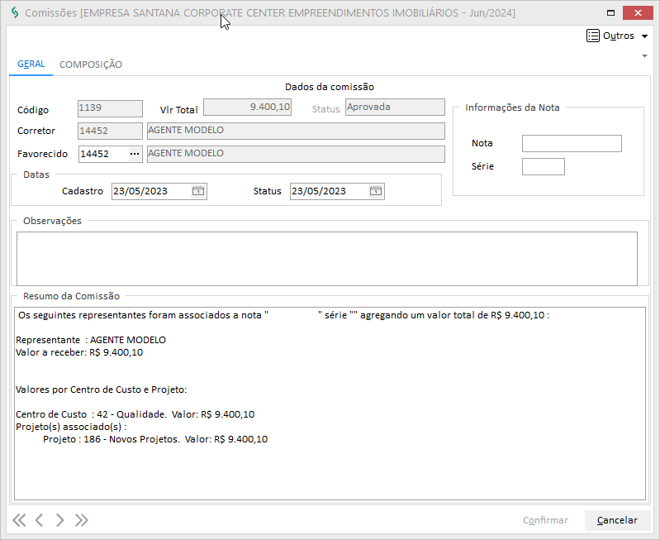Image resolution: width=660 pixels, height=540 pixels.
Task: Close the Comissões window
Action: 638,12
